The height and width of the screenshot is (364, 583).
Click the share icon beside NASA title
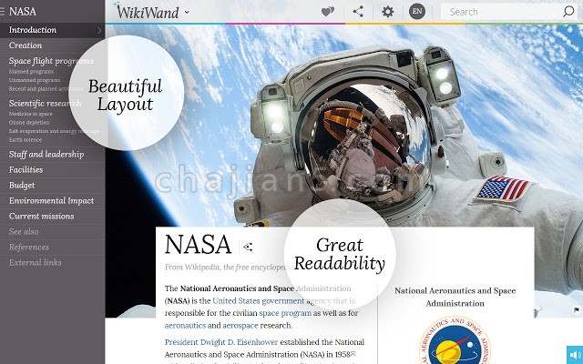pyautogui.click(x=248, y=247)
